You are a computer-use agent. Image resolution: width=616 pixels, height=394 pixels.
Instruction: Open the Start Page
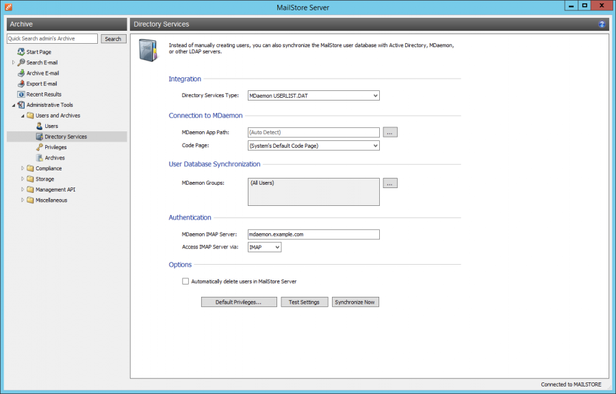click(x=38, y=51)
